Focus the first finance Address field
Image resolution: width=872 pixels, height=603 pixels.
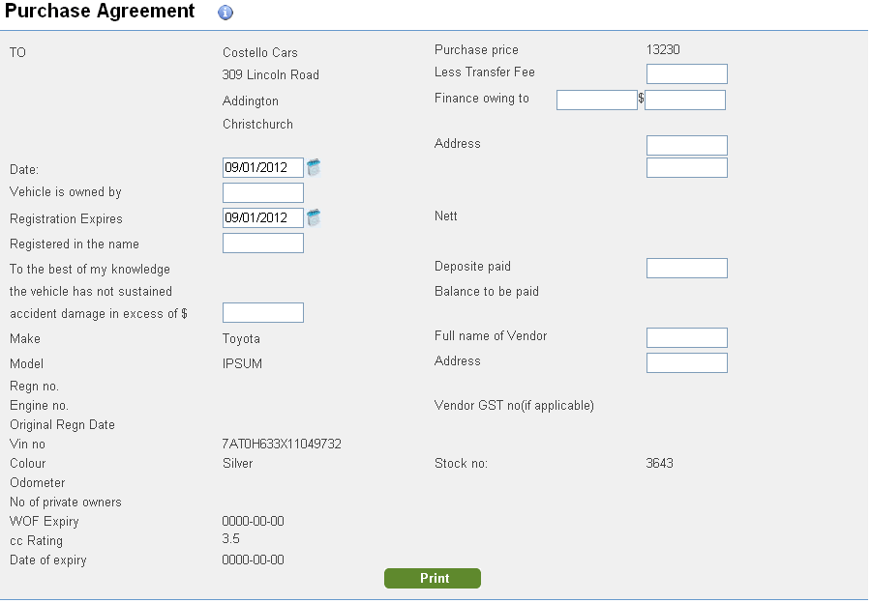point(687,146)
